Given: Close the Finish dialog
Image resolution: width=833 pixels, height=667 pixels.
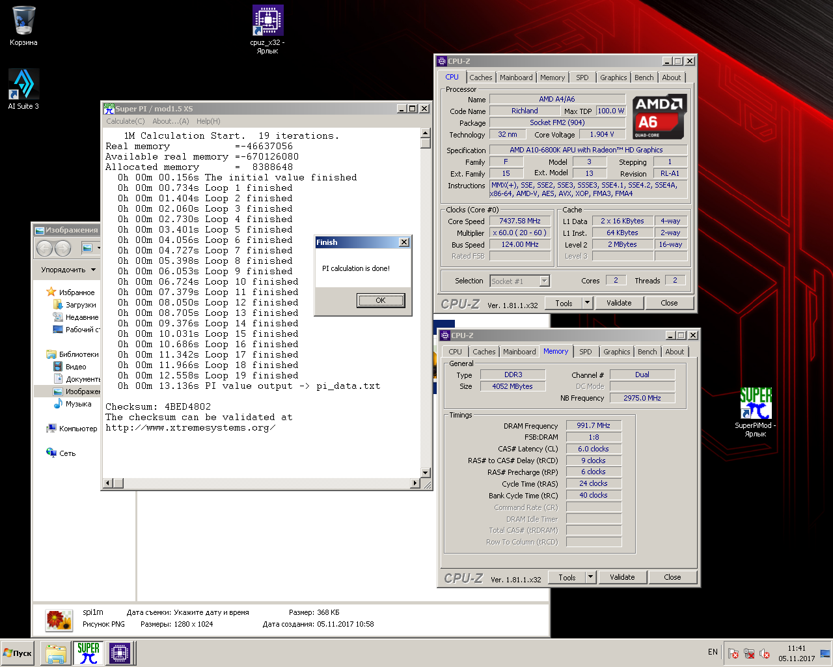Looking at the screenshot, I should pos(404,242).
